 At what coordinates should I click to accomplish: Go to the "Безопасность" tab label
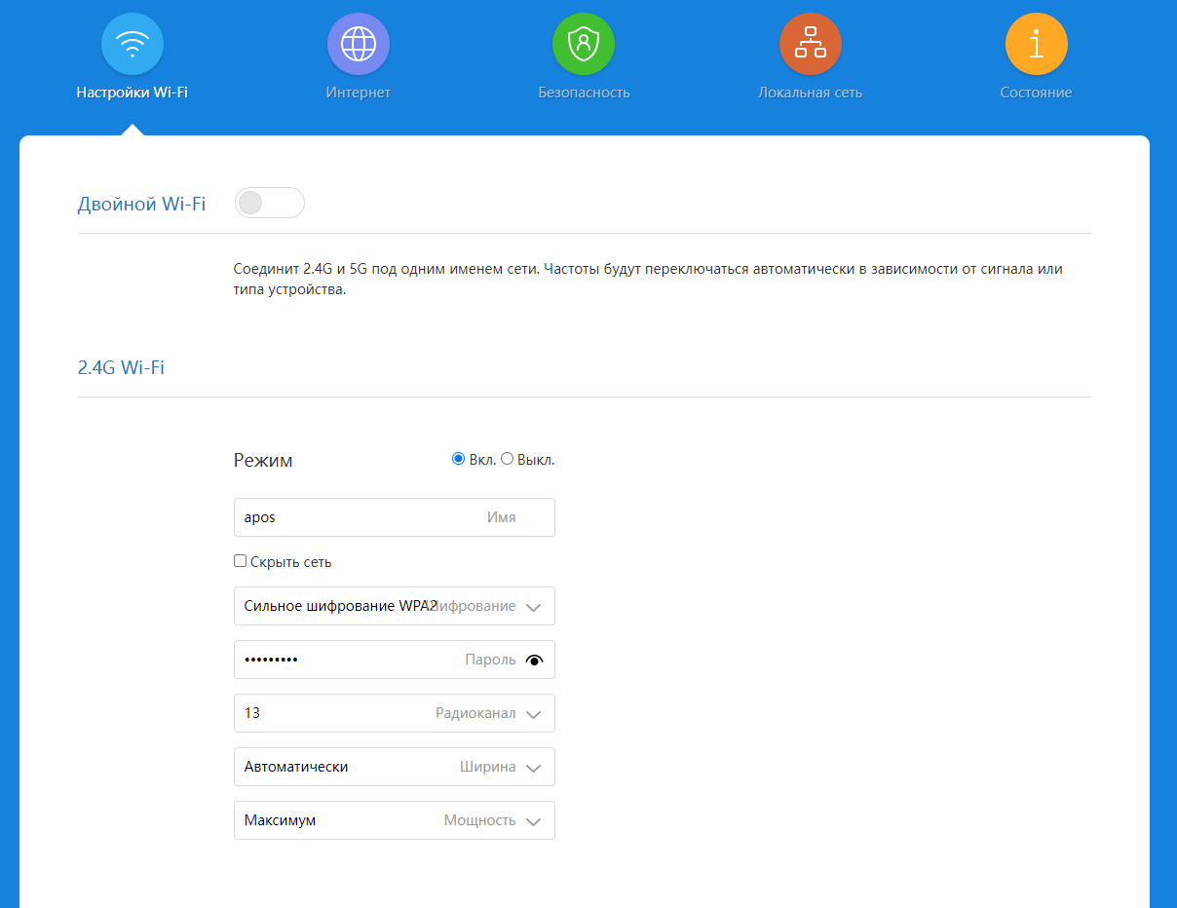click(x=584, y=93)
